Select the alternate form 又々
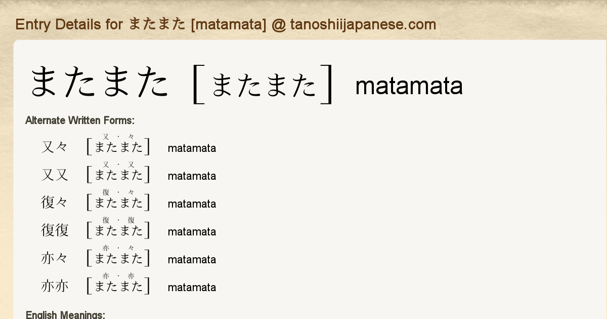This screenshot has height=319, width=607. 55,147
